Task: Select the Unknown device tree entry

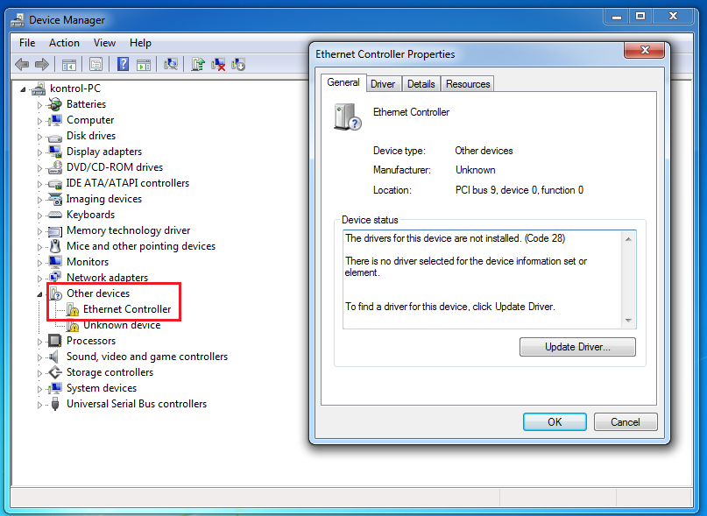Action: click(122, 325)
